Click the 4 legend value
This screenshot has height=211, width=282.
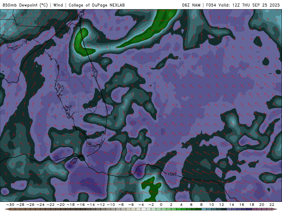click(181, 205)
